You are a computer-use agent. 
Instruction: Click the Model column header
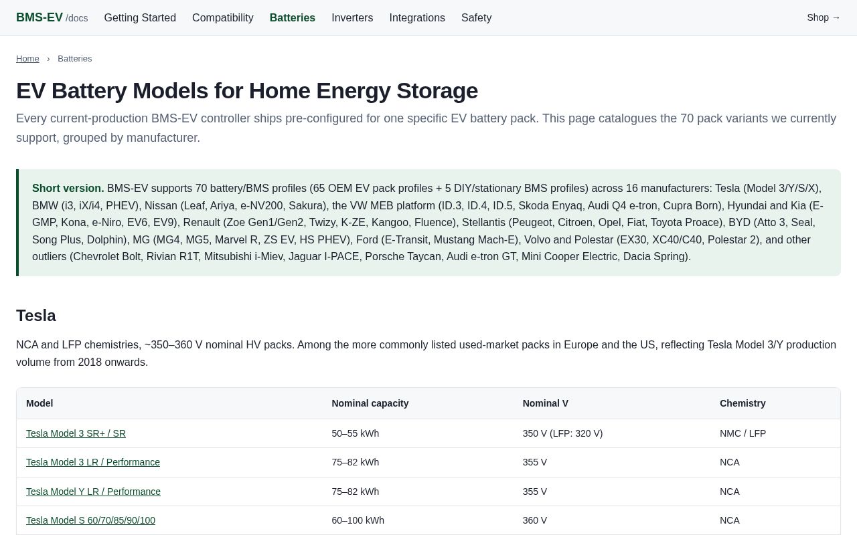(x=169, y=403)
